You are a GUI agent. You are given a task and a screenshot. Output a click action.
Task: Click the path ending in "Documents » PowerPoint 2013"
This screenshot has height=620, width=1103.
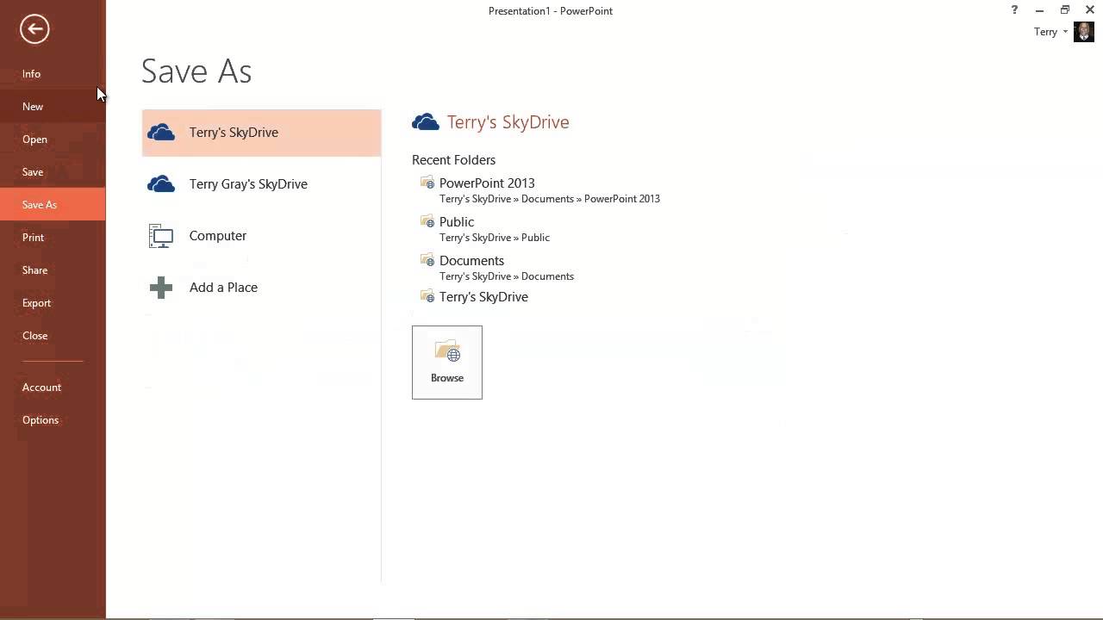(x=550, y=199)
